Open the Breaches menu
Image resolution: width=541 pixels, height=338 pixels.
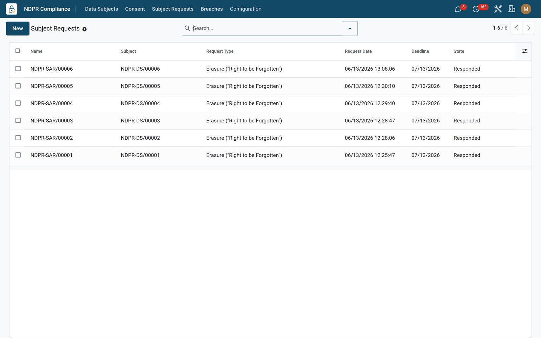(212, 9)
